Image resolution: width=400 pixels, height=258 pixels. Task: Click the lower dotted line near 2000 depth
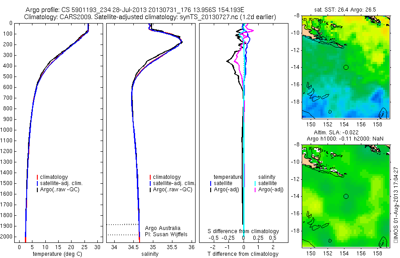123,235
